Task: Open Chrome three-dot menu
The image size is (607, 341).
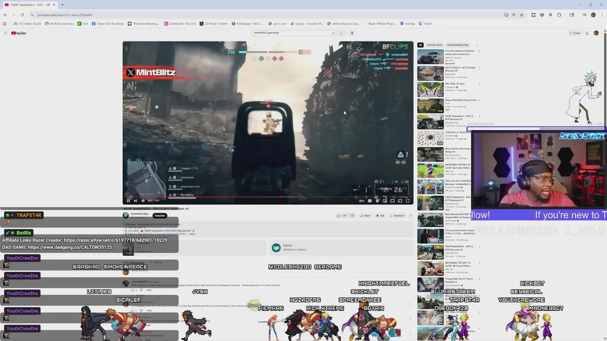Action: 602,15
